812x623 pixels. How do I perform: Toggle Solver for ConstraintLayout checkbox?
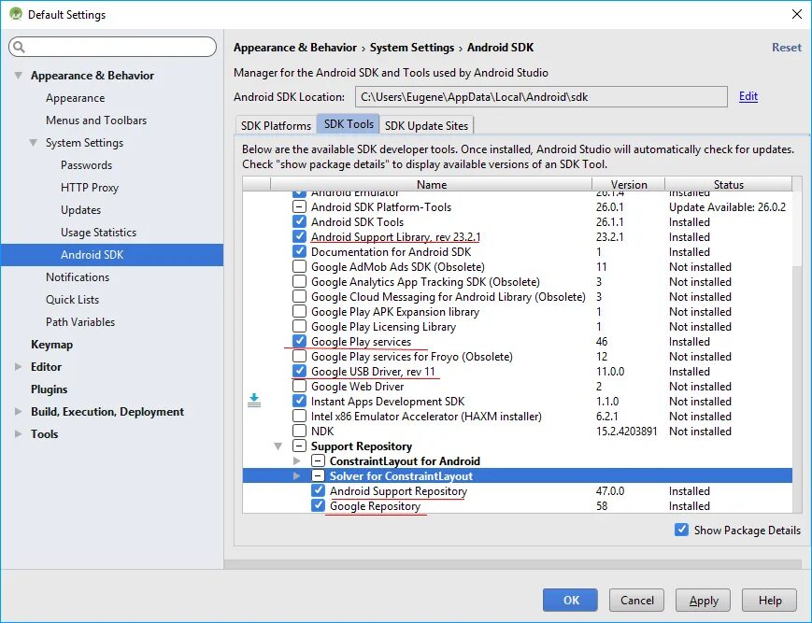coord(318,476)
